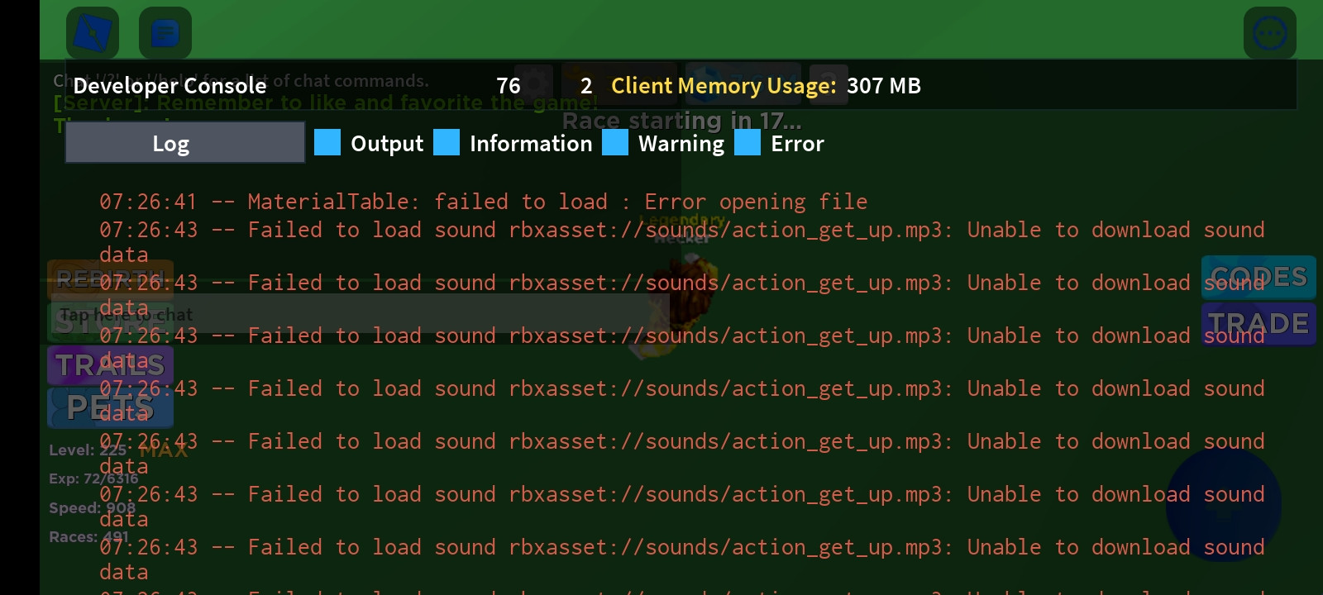Image resolution: width=1323 pixels, height=595 pixels.
Task: Tap the 'Tap here to chat' field
Action: coord(356,315)
